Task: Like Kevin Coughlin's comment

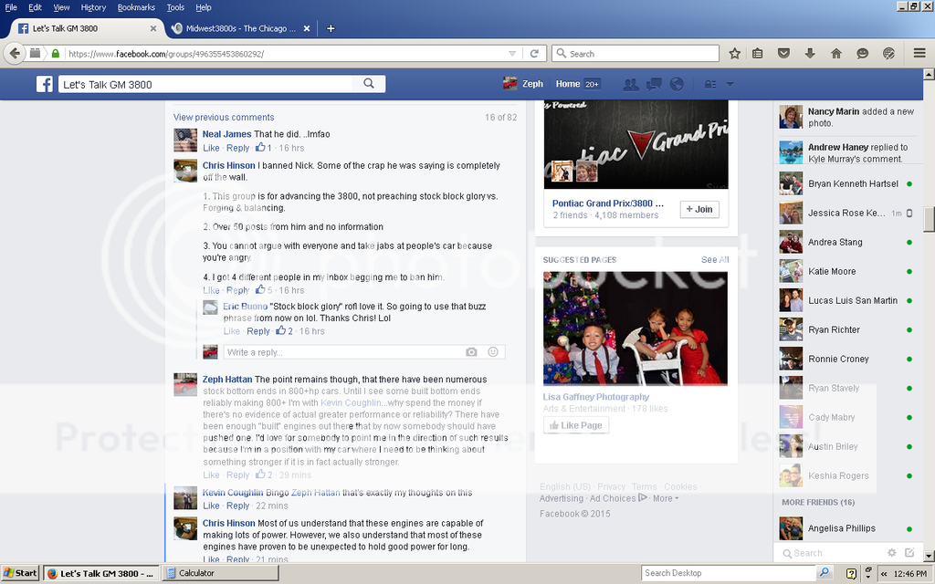Action: pyautogui.click(x=211, y=506)
